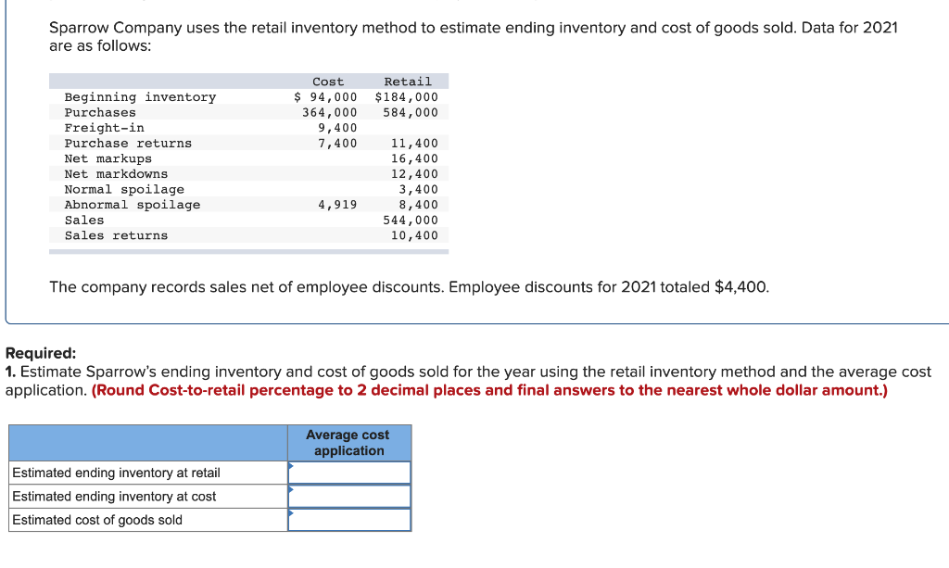The width and height of the screenshot is (949, 568).
Task: Select the Average cost application column header
Action: click(x=348, y=443)
